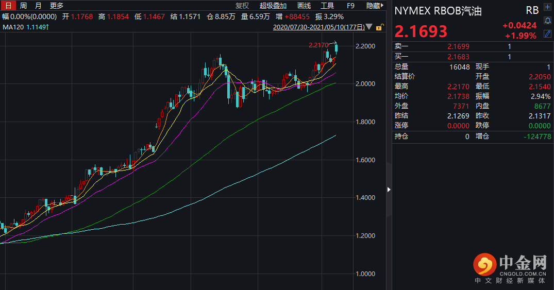Screen dimensions: 554x290
Task: Open the 画线 drawing tools
Action: point(304,6)
